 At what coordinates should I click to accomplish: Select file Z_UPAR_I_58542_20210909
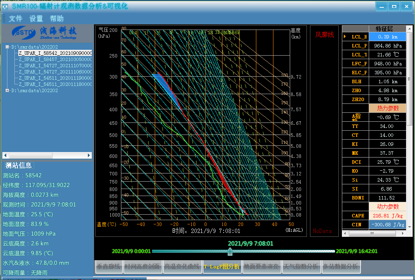pyautogui.click(x=55, y=53)
